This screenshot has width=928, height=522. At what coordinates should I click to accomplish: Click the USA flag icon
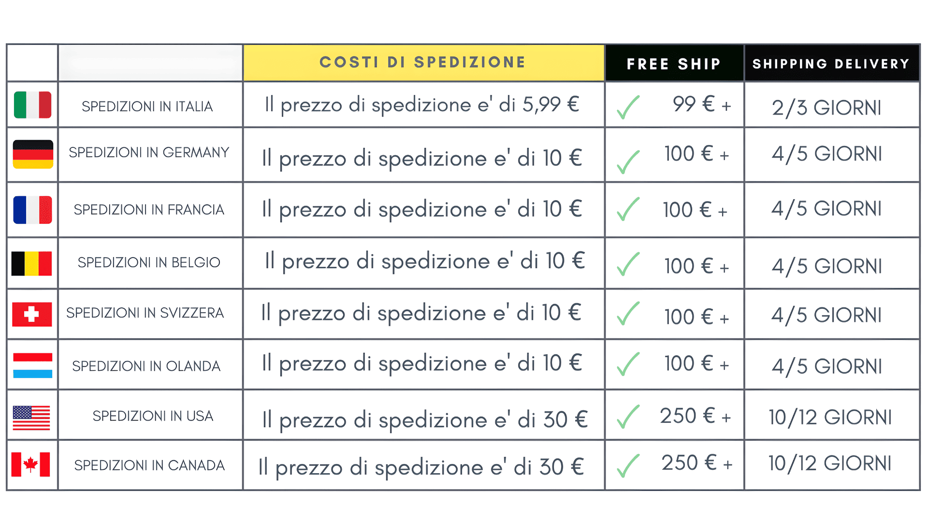[31, 418]
